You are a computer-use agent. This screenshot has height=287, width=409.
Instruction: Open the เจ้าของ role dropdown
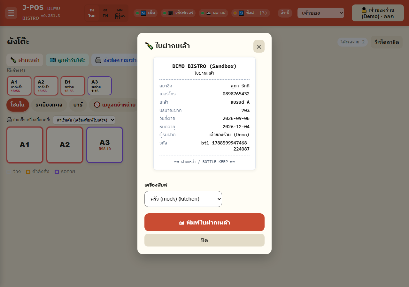pyautogui.click(x=321, y=13)
